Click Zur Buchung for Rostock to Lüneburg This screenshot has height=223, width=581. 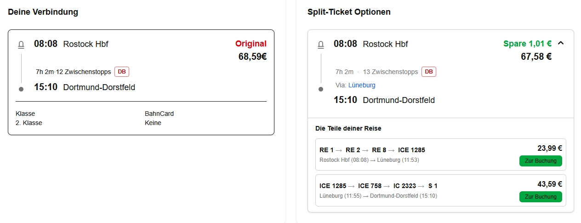tap(541, 161)
